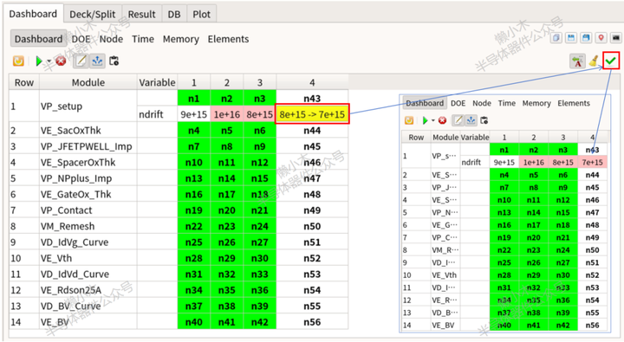
Task: Switch to the Dashboard top-level tab
Action: click(x=33, y=14)
